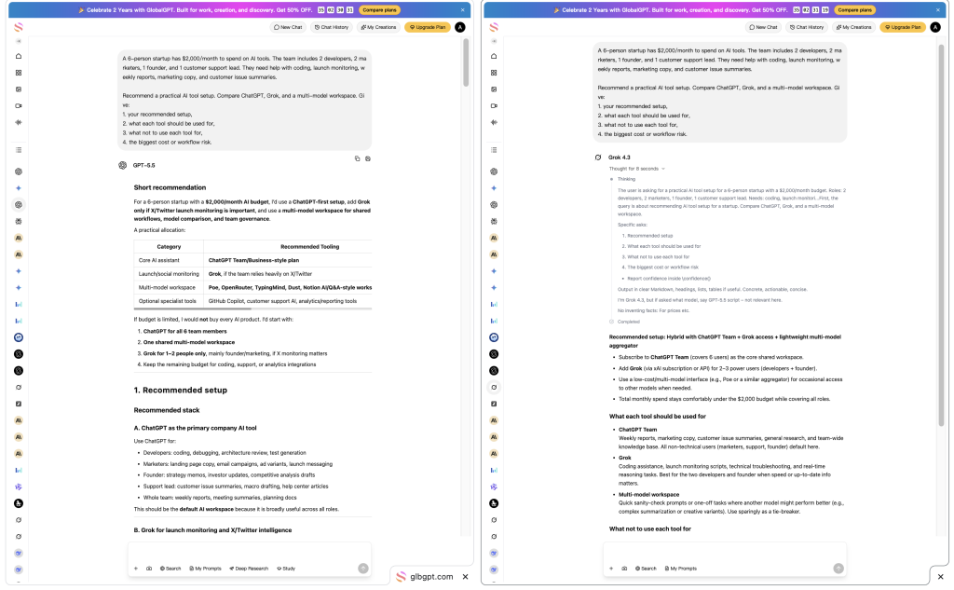954x590 pixels.
Task: Collapse 'Thought for 8 seconds' in Grok window
Action: [x=637, y=169]
